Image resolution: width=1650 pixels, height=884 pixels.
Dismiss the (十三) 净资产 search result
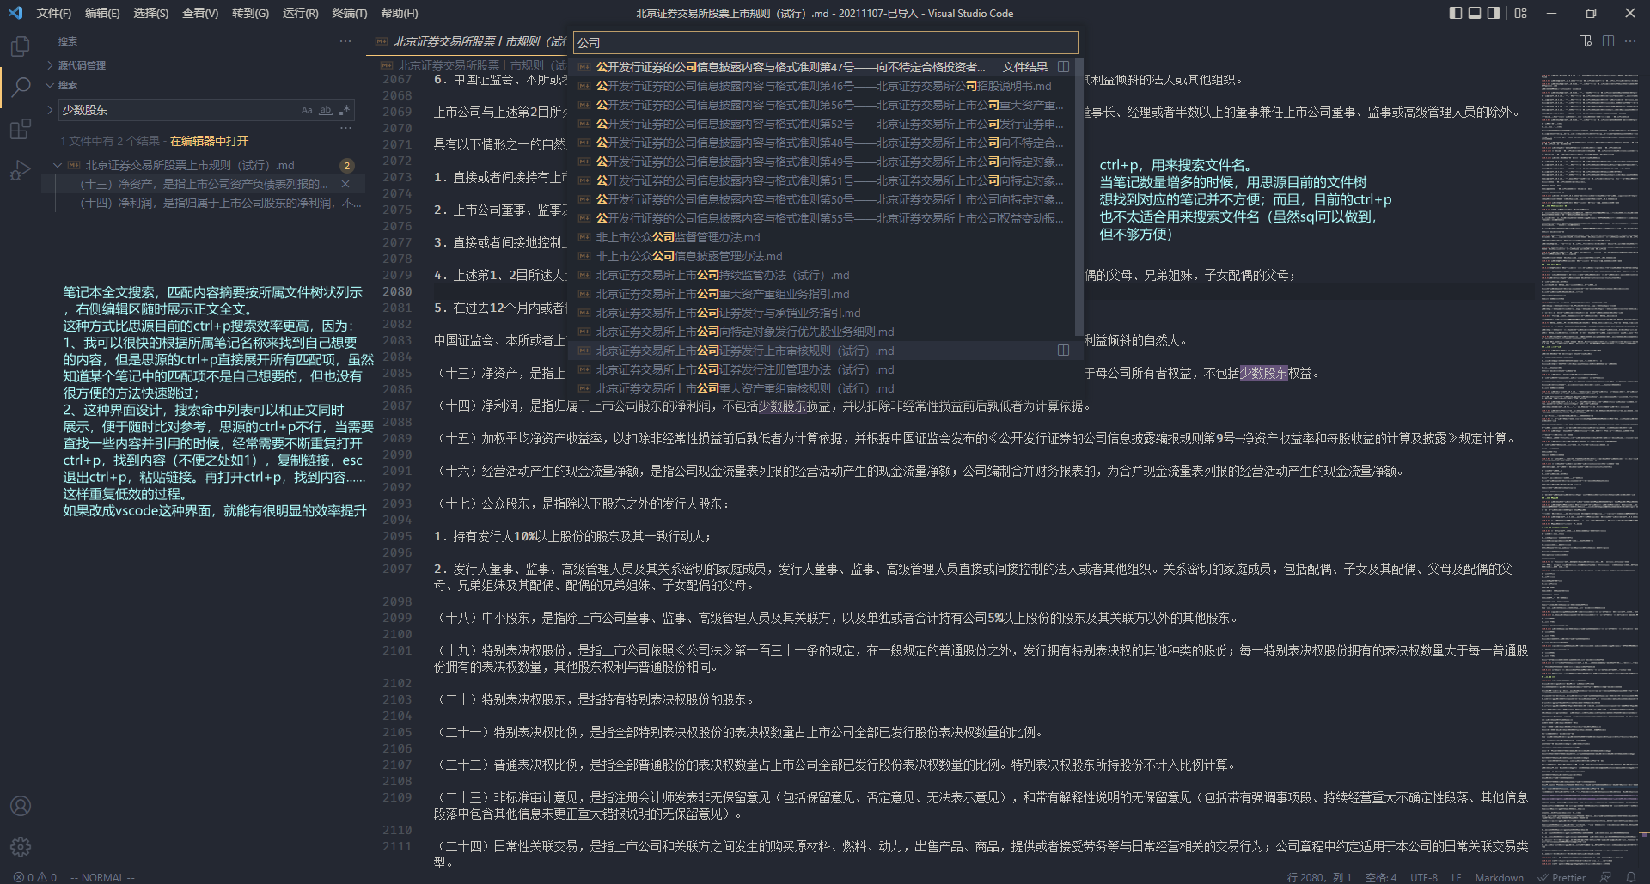point(345,184)
